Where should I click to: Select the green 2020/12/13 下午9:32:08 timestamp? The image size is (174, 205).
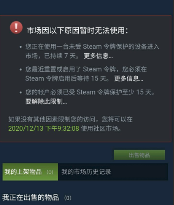coord(44,129)
